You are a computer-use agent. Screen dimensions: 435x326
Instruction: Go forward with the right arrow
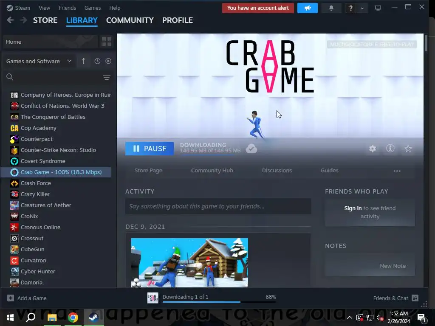[x=24, y=20]
